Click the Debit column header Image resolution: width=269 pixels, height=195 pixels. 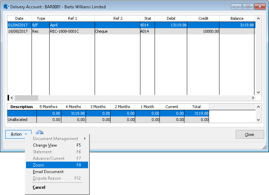tap(171, 18)
